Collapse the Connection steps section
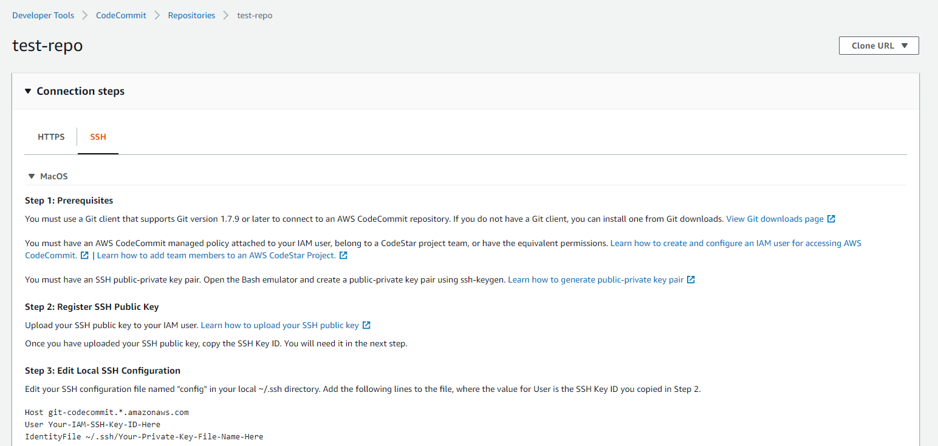938x446 pixels. tap(28, 91)
